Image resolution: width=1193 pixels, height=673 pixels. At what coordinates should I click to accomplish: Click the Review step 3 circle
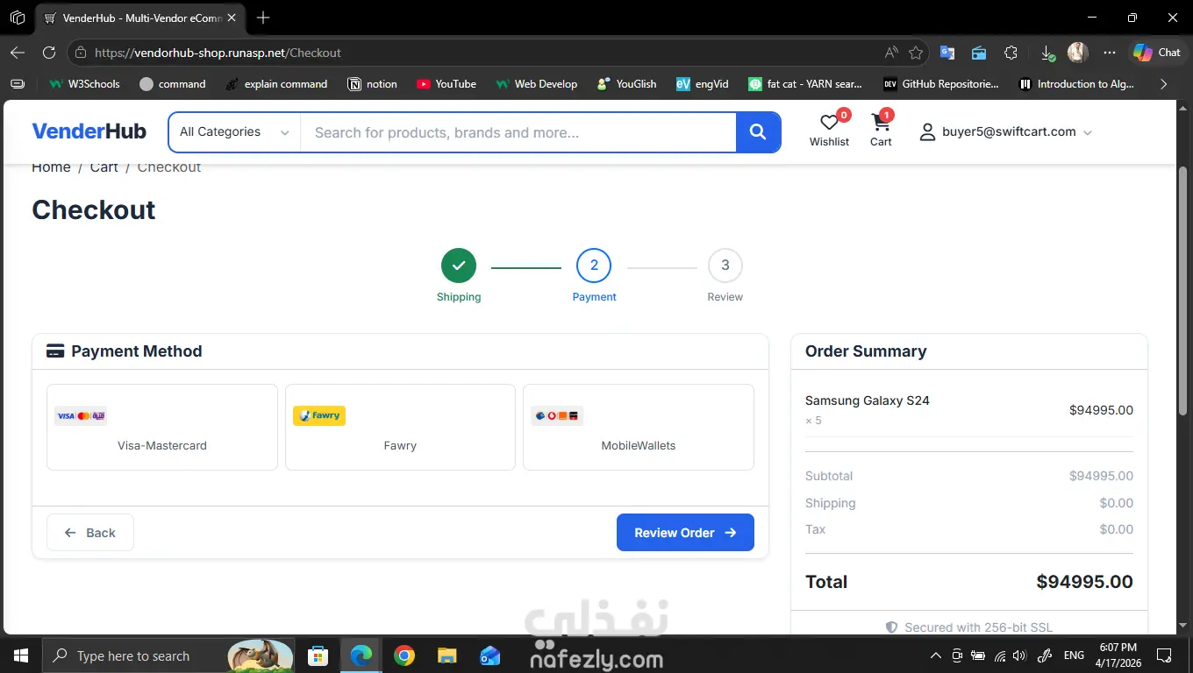(725, 266)
